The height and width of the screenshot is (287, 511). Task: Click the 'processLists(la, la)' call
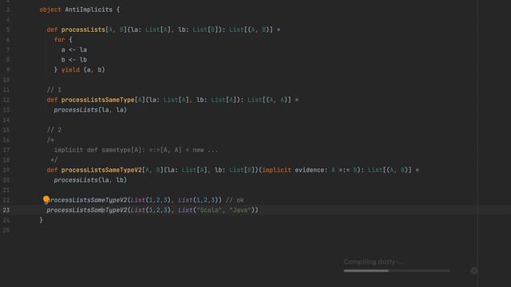tap(90, 110)
